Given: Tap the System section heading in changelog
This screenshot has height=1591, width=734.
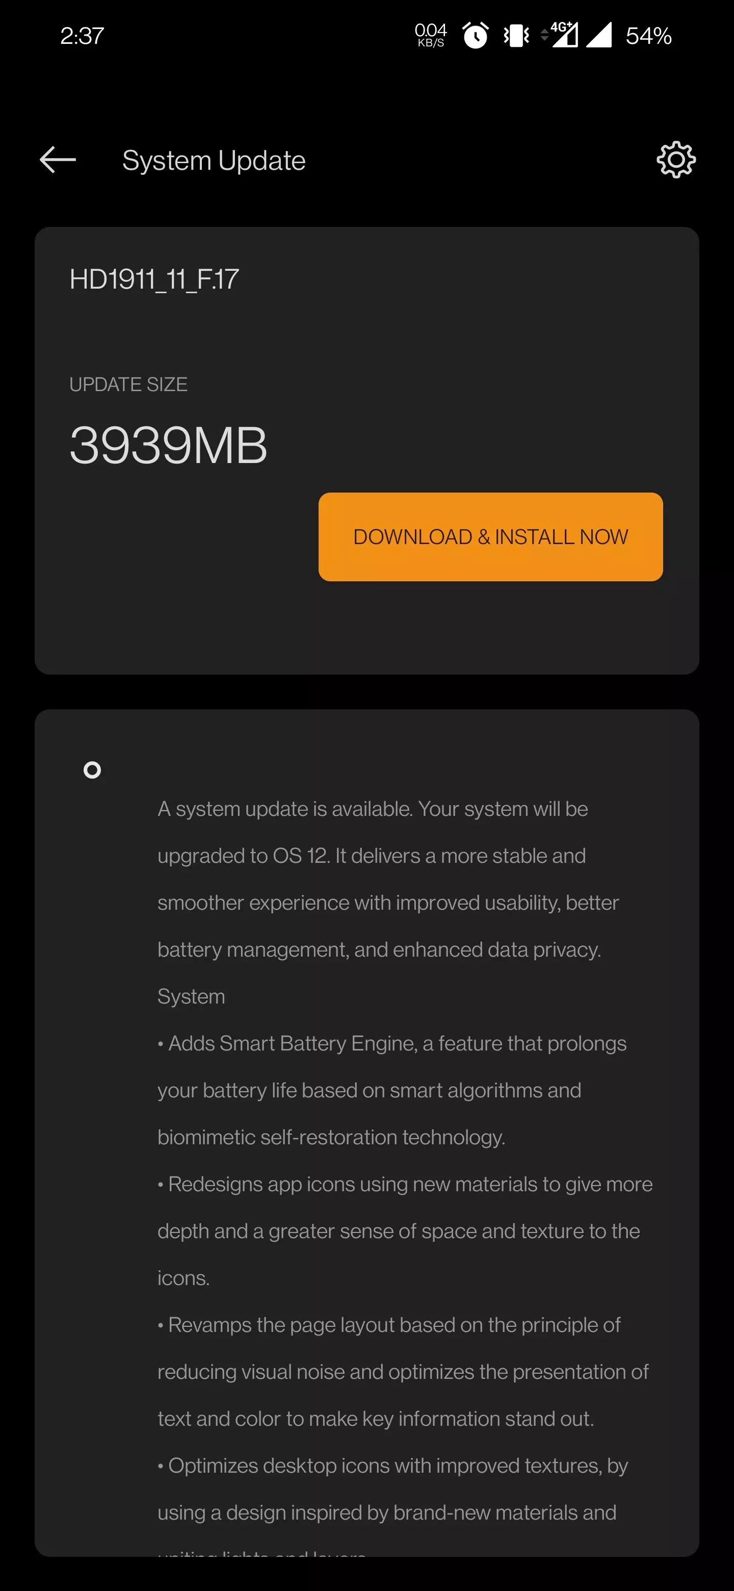Looking at the screenshot, I should (x=191, y=996).
